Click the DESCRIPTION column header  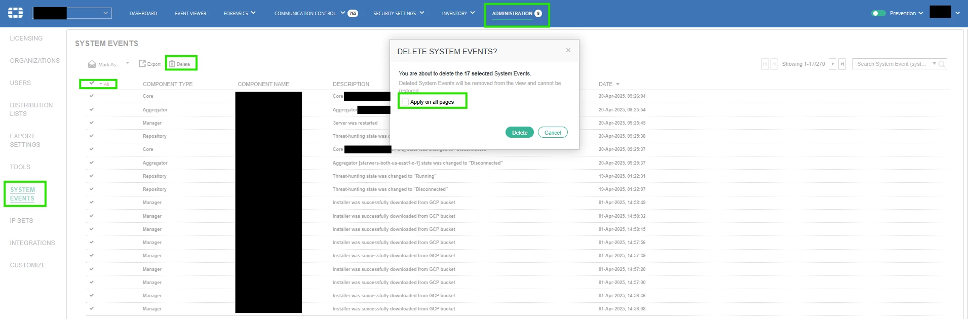(x=351, y=84)
